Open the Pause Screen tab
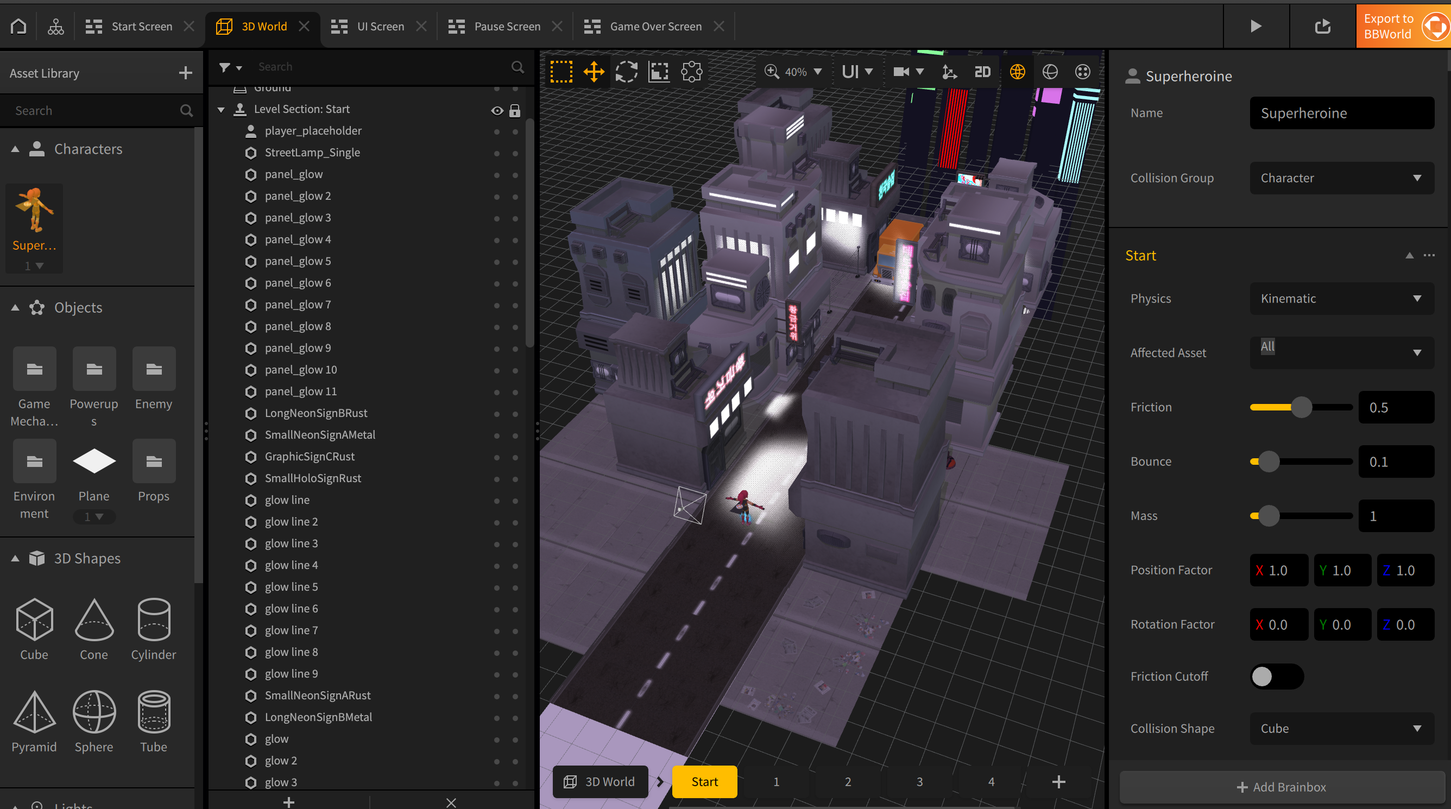The width and height of the screenshot is (1451, 809). [x=507, y=27]
